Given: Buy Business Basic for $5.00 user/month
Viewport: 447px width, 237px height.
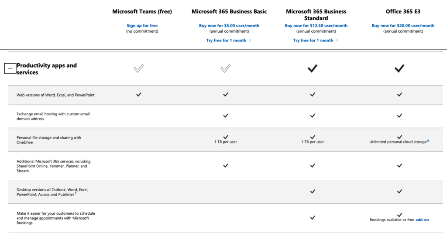Looking at the screenshot, I should [x=229, y=25].
